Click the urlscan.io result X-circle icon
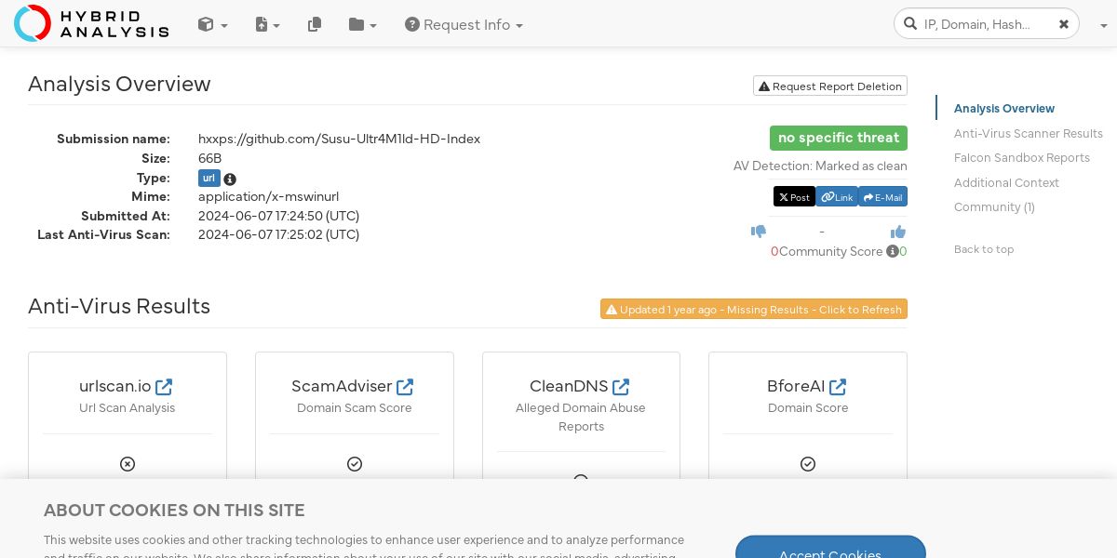Image resolution: width=1117 pixels, height=558 pixels. tap(128, 464)
